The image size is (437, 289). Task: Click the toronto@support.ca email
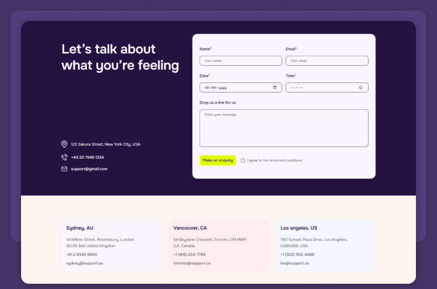[x=192, y=263]
